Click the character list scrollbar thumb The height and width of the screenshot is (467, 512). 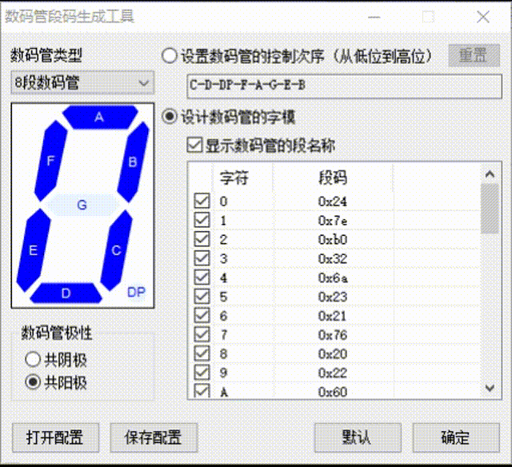coord(490,209)
